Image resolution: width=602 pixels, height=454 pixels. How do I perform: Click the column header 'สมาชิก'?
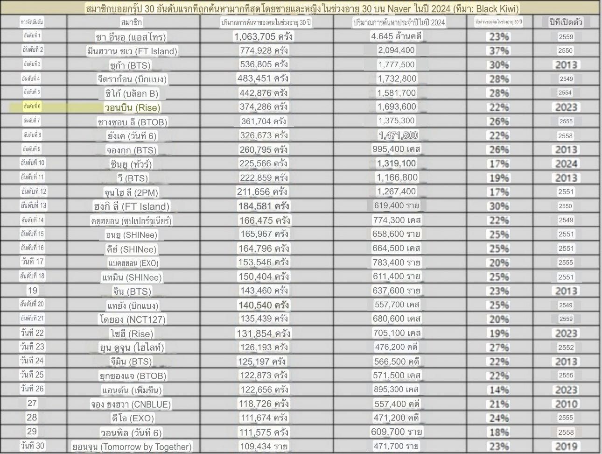coord(132,21)
